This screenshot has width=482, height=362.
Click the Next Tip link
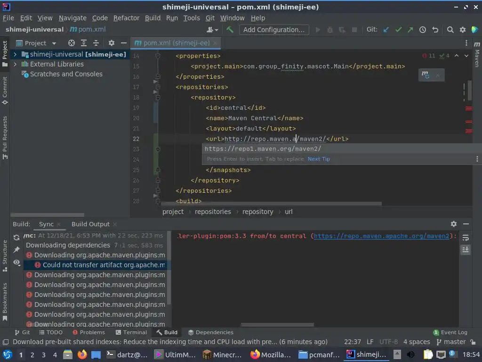[319, 159]
